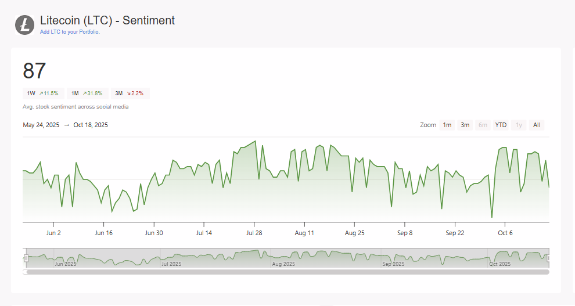Click the Litecoin logo icon
This screenshot has height=306, width=575.
pos(24,25)
